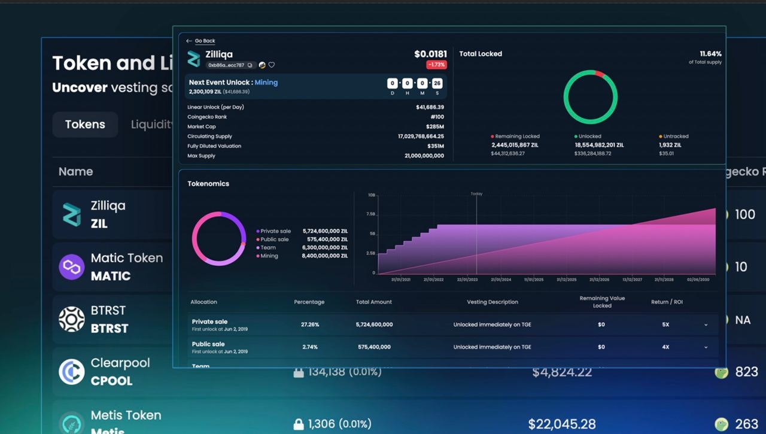Click the 5X return value for Private sale
The image size is (766, 434).
pyautogui.click(x=665, y=325)
